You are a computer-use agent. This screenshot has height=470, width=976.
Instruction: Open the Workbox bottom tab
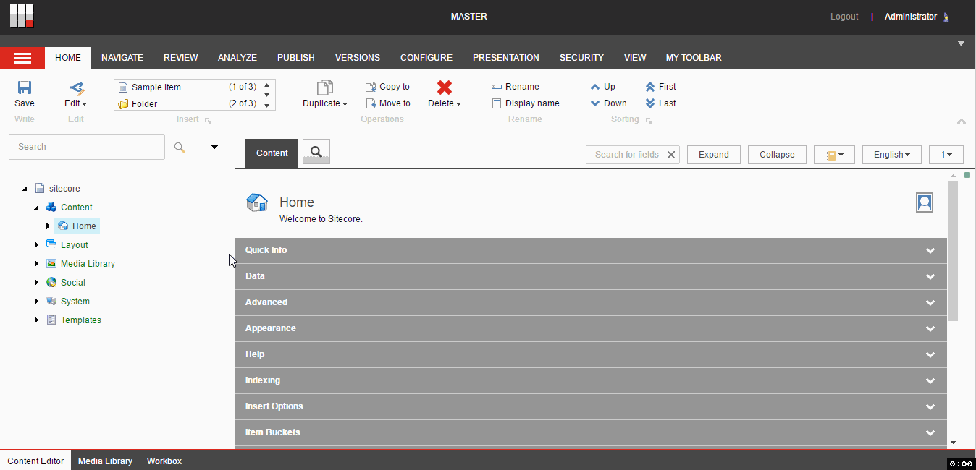coord(164,461)
